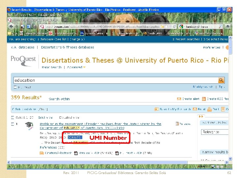Click the Modify search link
Viewport: 237px width, 178px height.
pyautogui.click(x=202, y=87)
